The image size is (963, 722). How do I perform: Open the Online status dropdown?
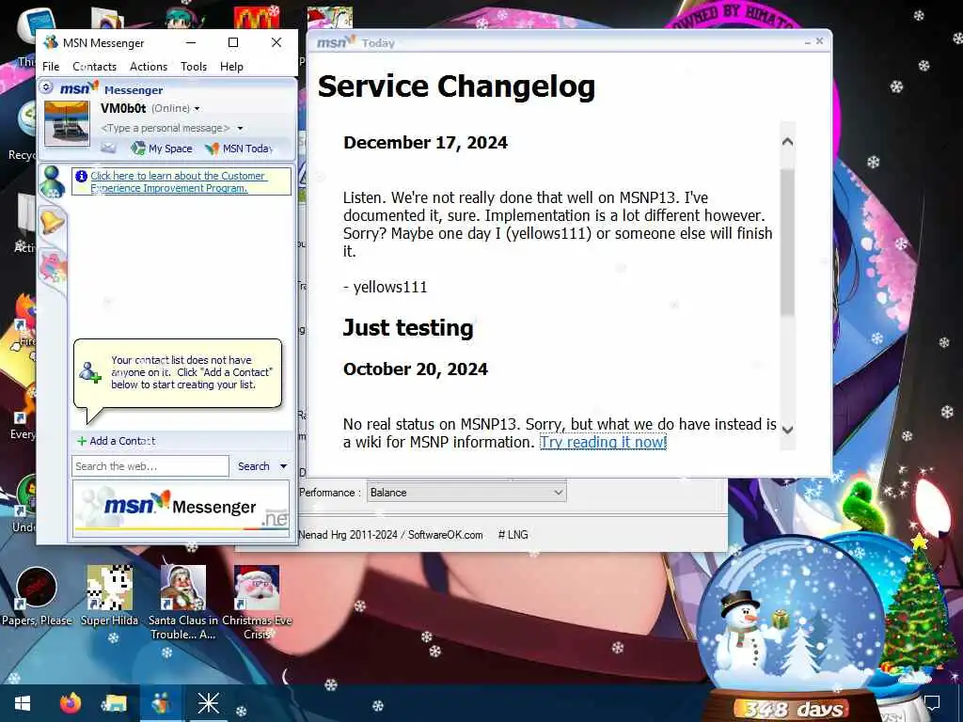click(176, 108)
